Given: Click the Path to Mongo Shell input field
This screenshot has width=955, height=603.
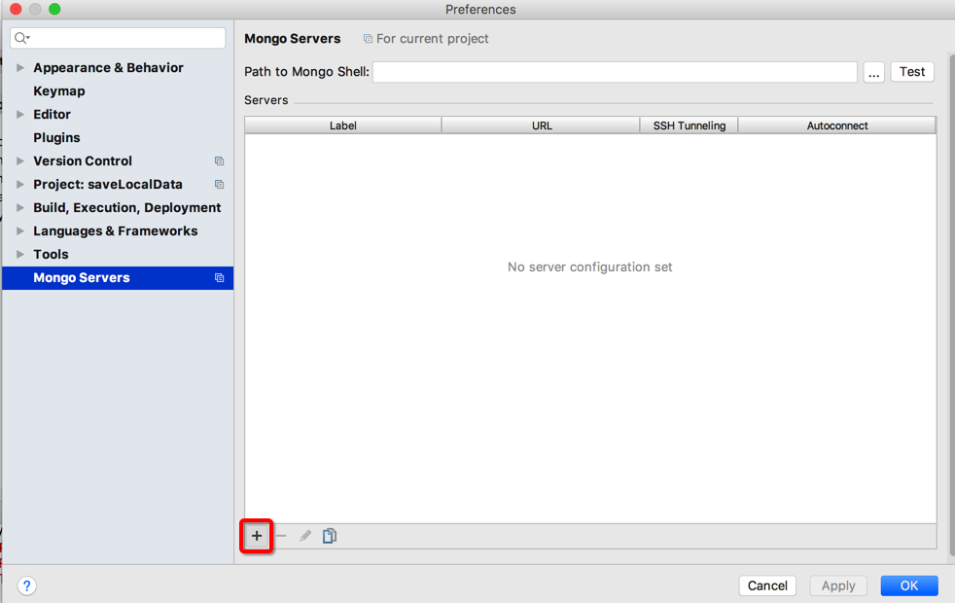Looking at the screenshot, I should [x=616, y=72].
